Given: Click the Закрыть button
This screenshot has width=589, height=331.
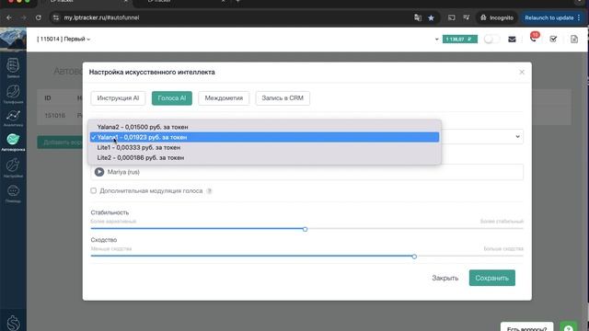Looking at the screenshot, I should [445, 278].
